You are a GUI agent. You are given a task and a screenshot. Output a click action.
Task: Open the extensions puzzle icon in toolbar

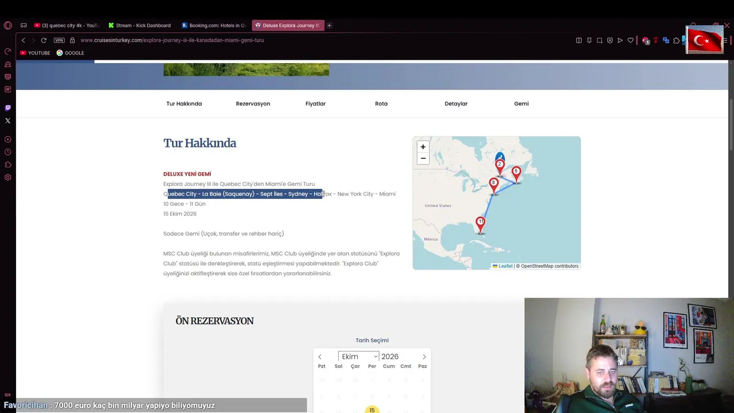[x=676, y=40]
